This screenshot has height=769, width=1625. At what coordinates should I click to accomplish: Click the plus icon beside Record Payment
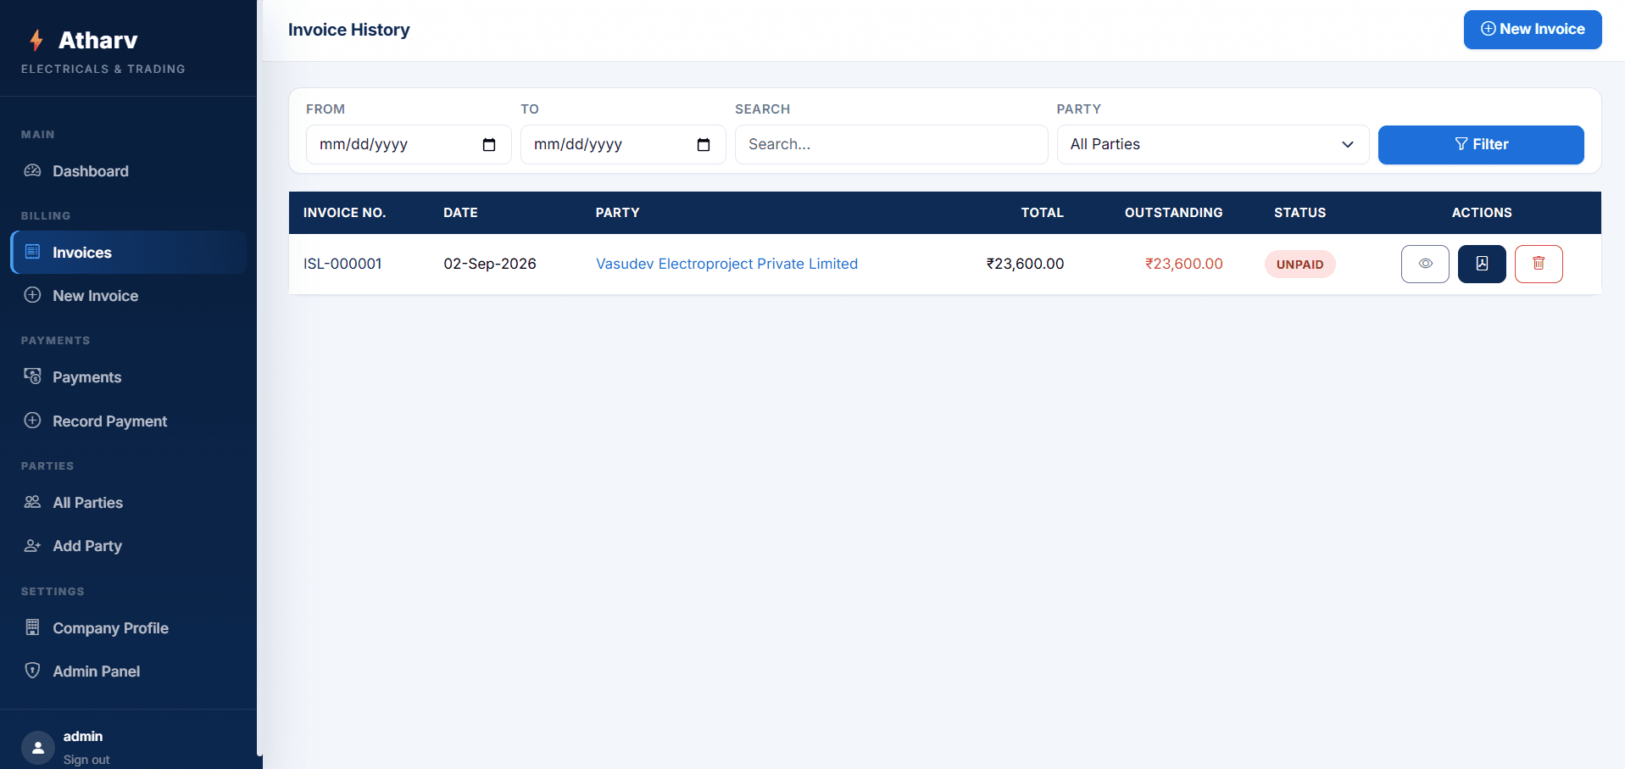[32, 421]
